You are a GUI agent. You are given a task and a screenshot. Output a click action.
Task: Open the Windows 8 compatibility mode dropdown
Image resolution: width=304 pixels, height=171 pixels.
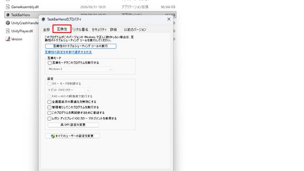click(80, 69)
